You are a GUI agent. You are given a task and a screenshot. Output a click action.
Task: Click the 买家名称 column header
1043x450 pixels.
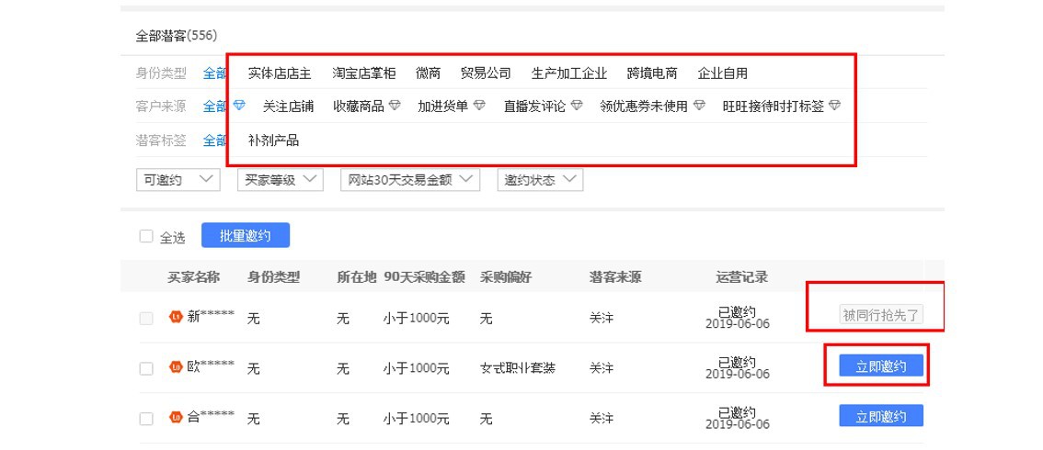coord(193,276)
